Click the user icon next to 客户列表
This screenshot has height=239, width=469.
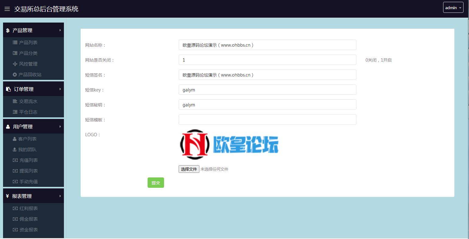tap(15, 139)
